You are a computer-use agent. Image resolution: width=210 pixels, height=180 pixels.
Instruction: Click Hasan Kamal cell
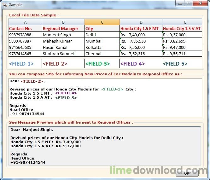point(63,47)
